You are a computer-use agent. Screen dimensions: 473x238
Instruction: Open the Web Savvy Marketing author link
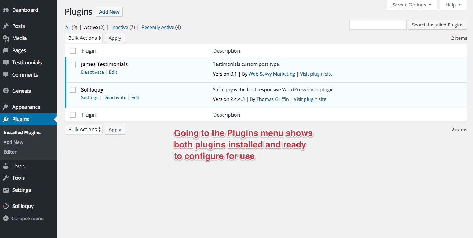tap(272, 74)
